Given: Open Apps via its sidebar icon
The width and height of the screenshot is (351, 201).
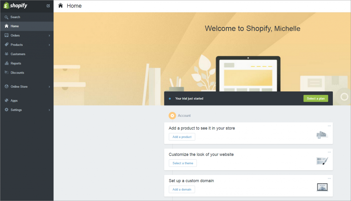Looking at the screenshot, I should [6, 100].
